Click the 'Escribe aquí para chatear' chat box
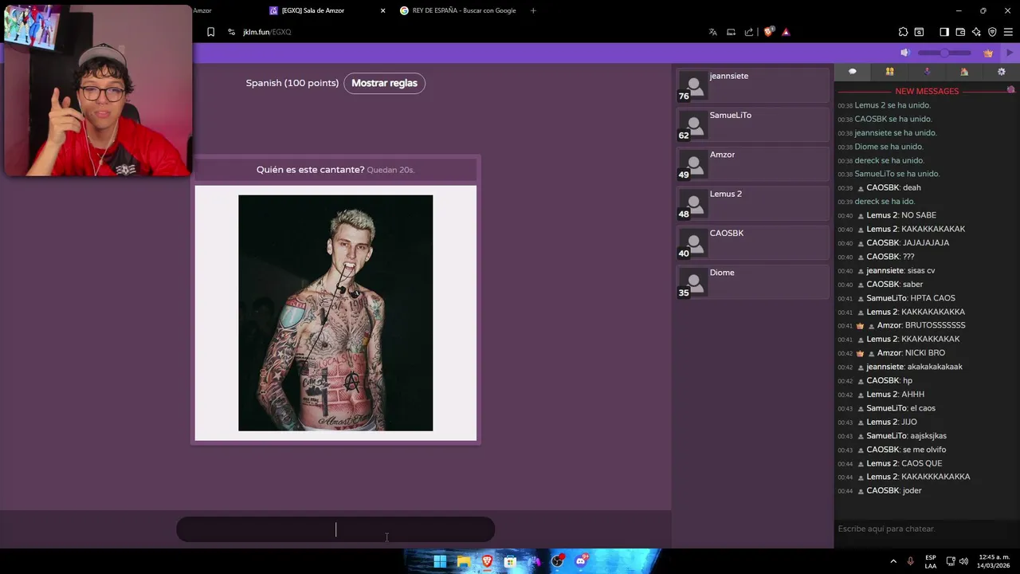 point(927,529)
